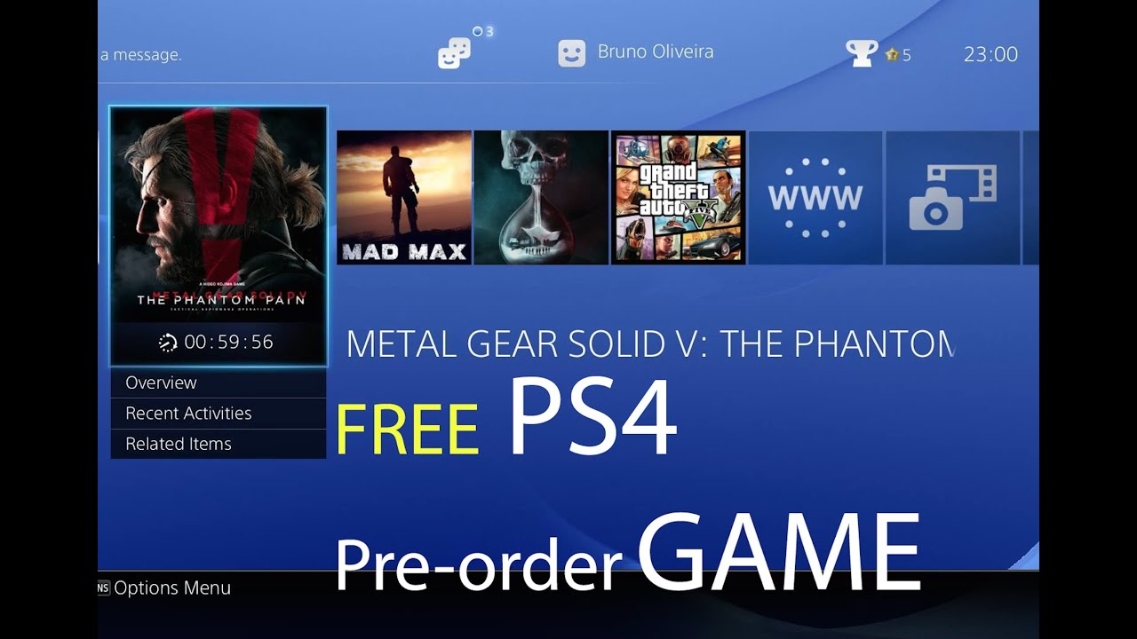The width and height of the screenshot is (1137, 639).
Task: Click the download timer clock icon
Action: click(x=168, y=343)
